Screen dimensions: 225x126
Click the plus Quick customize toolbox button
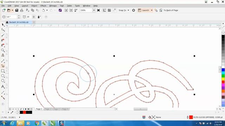[x=3, y=104]
